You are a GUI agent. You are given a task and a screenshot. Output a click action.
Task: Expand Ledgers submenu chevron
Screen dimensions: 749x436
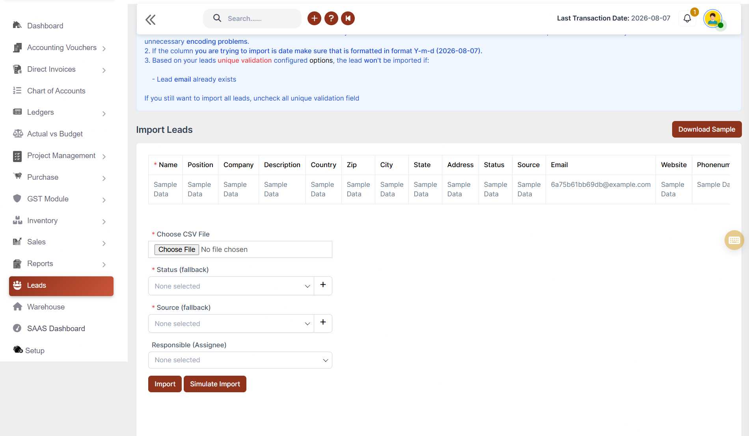click(x=104, y=114)
